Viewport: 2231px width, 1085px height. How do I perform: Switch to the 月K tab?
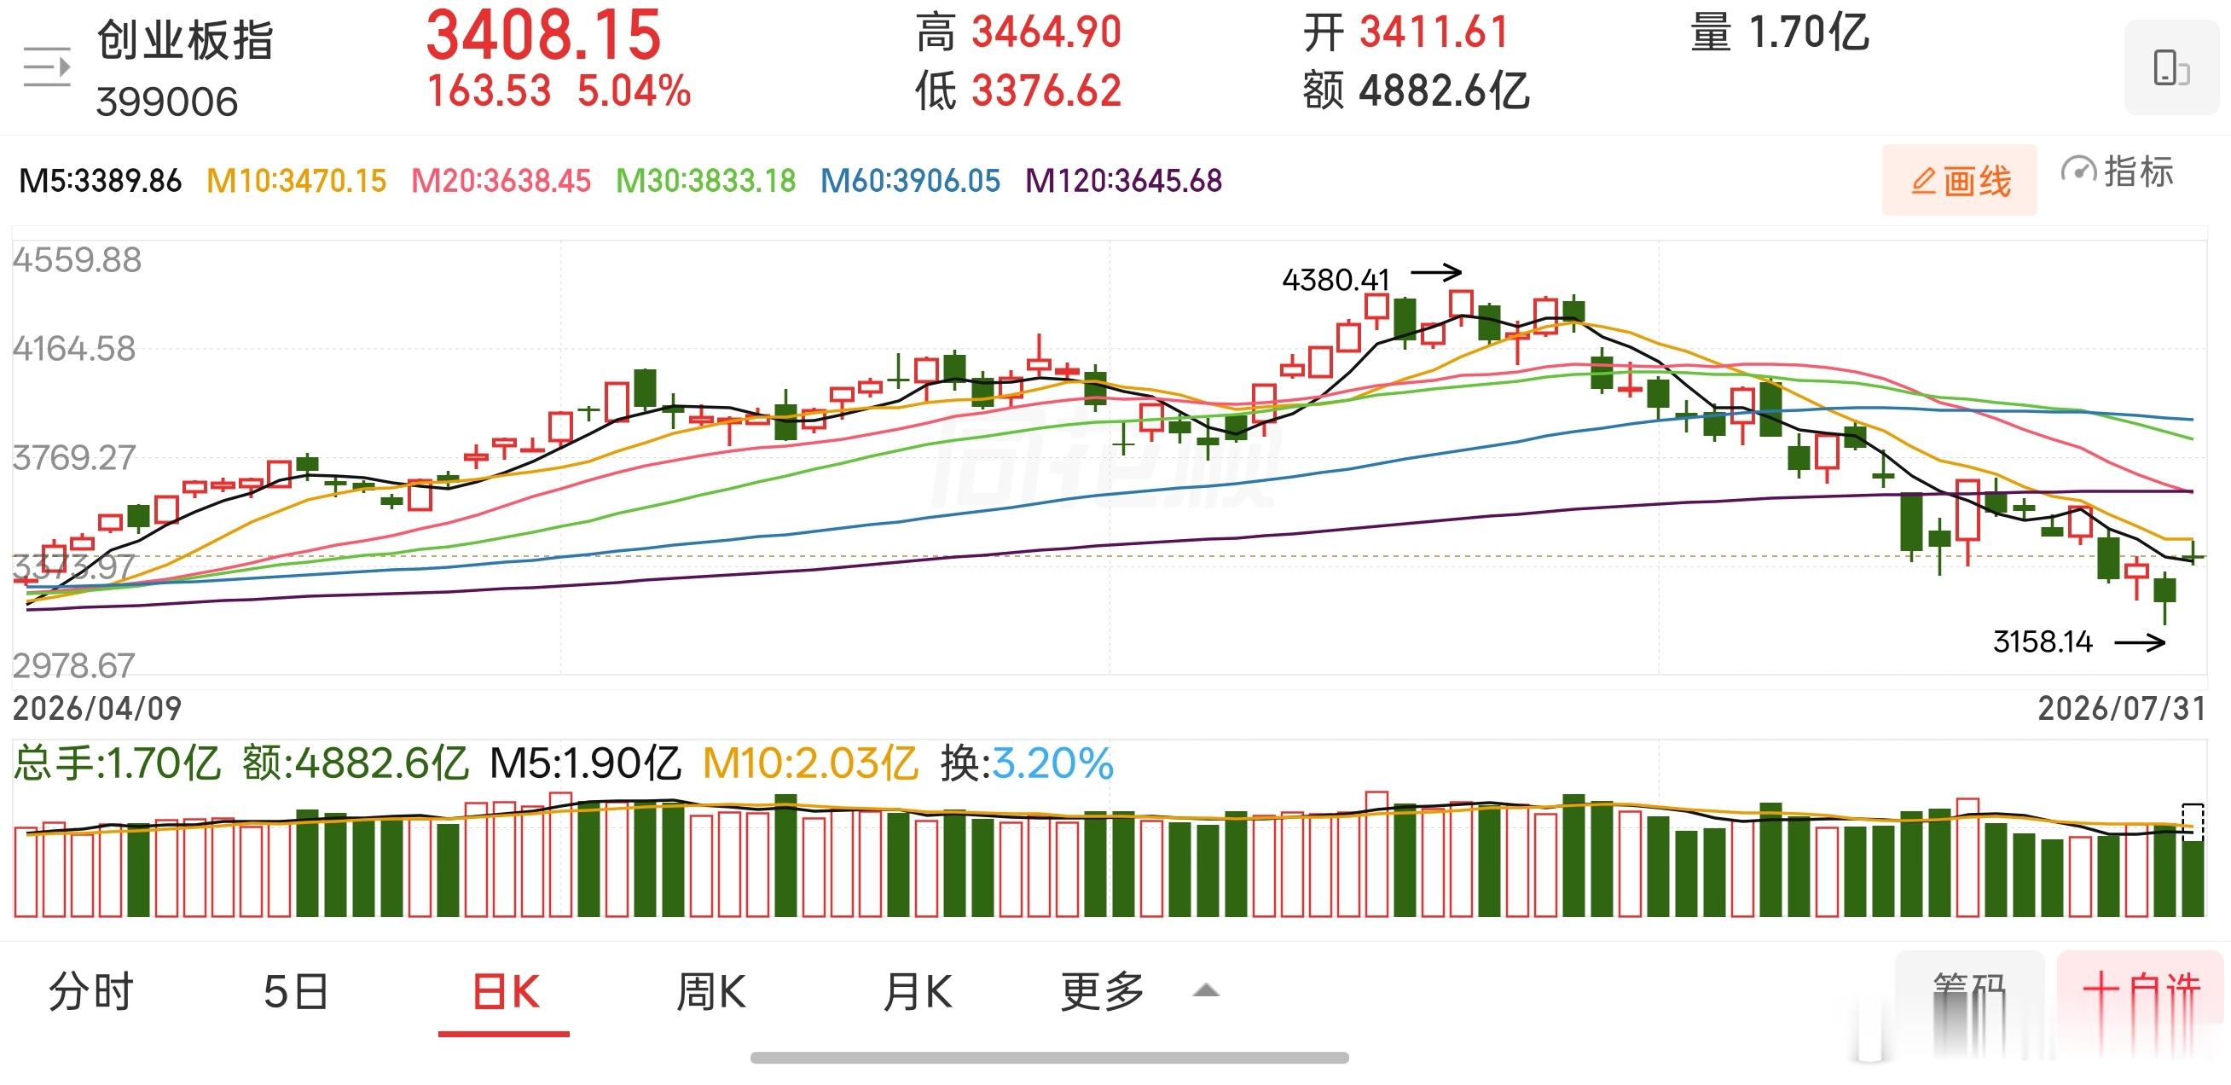pos(918,991)
